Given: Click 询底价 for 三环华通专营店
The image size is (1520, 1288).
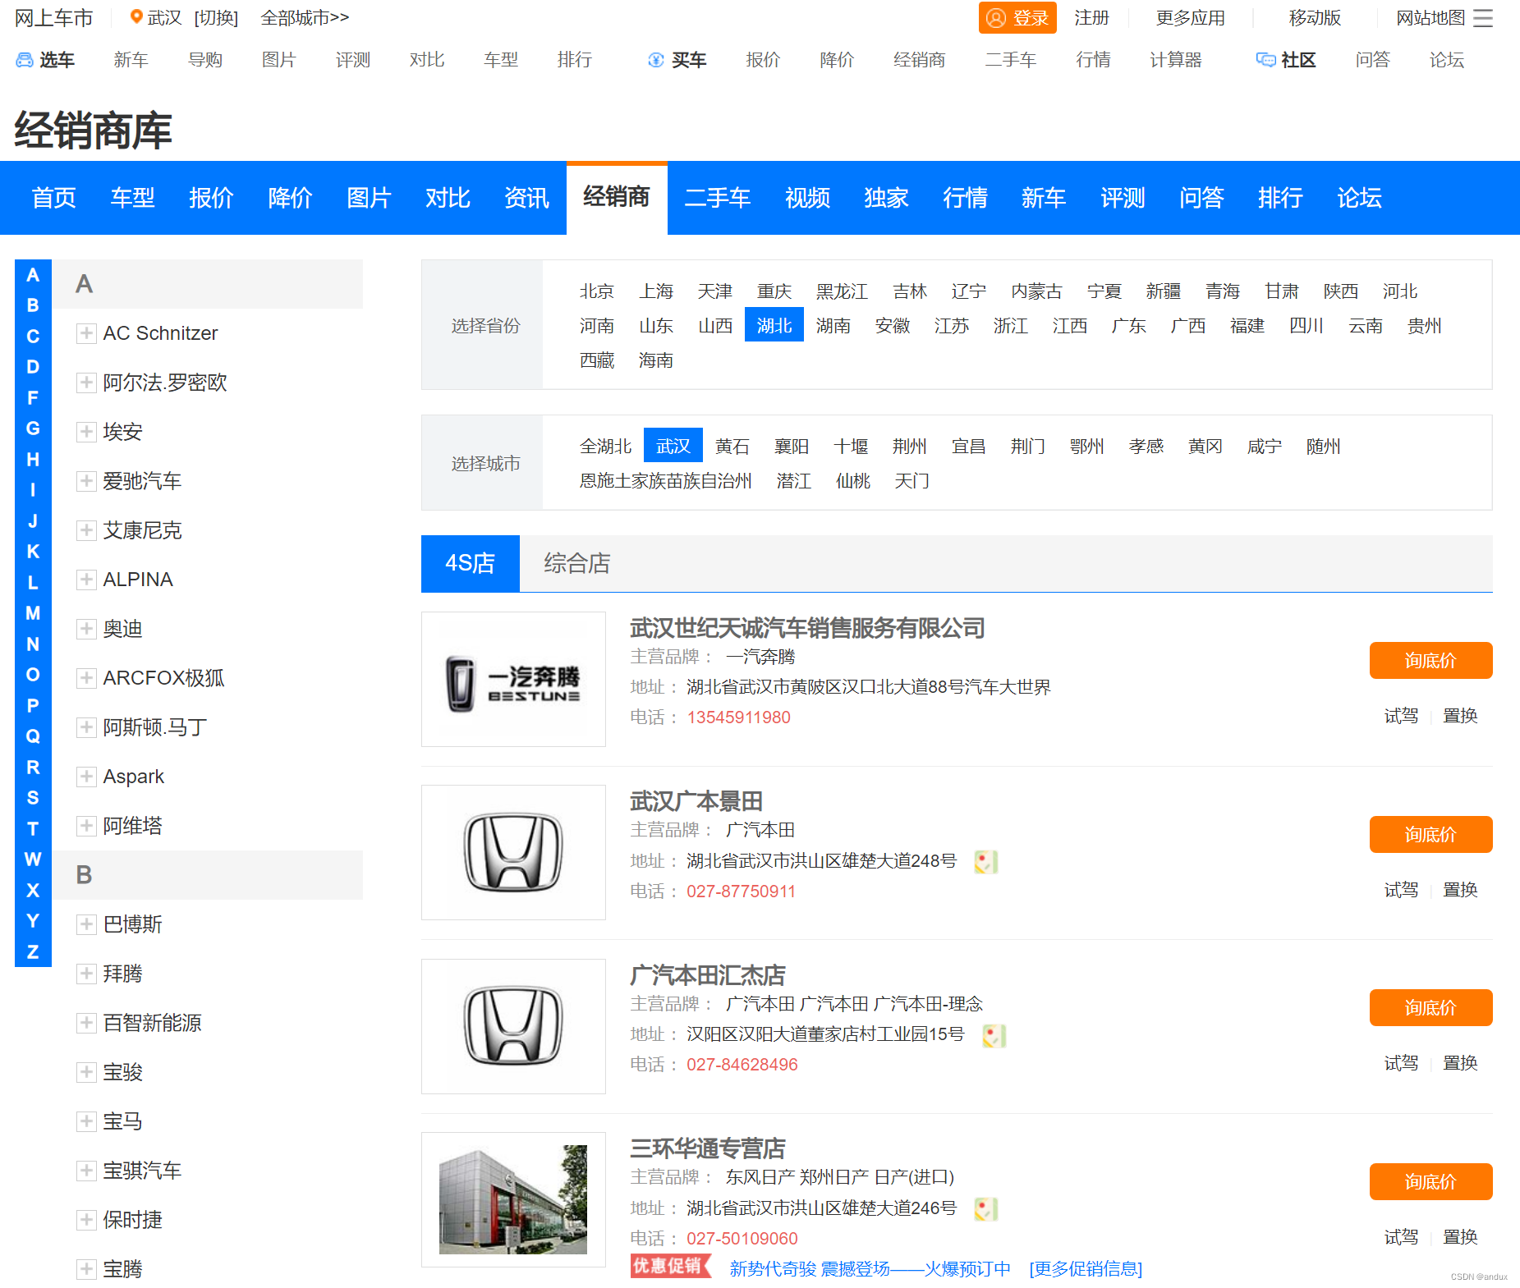Looking at the screenshot, I should coord(1430,1182).
